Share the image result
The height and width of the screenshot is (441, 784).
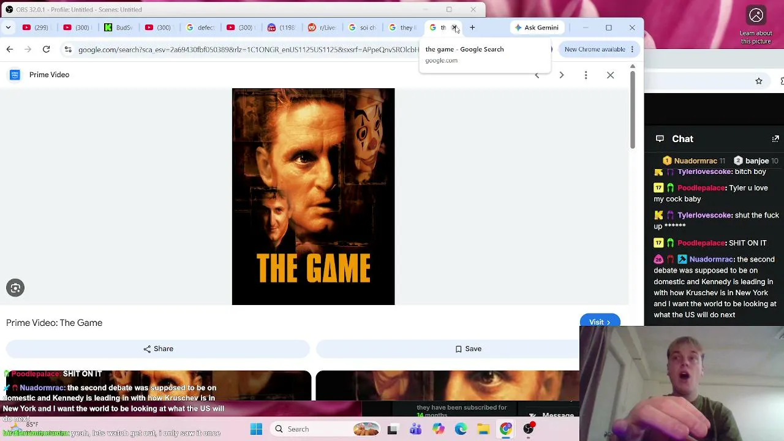pos(158,349)
